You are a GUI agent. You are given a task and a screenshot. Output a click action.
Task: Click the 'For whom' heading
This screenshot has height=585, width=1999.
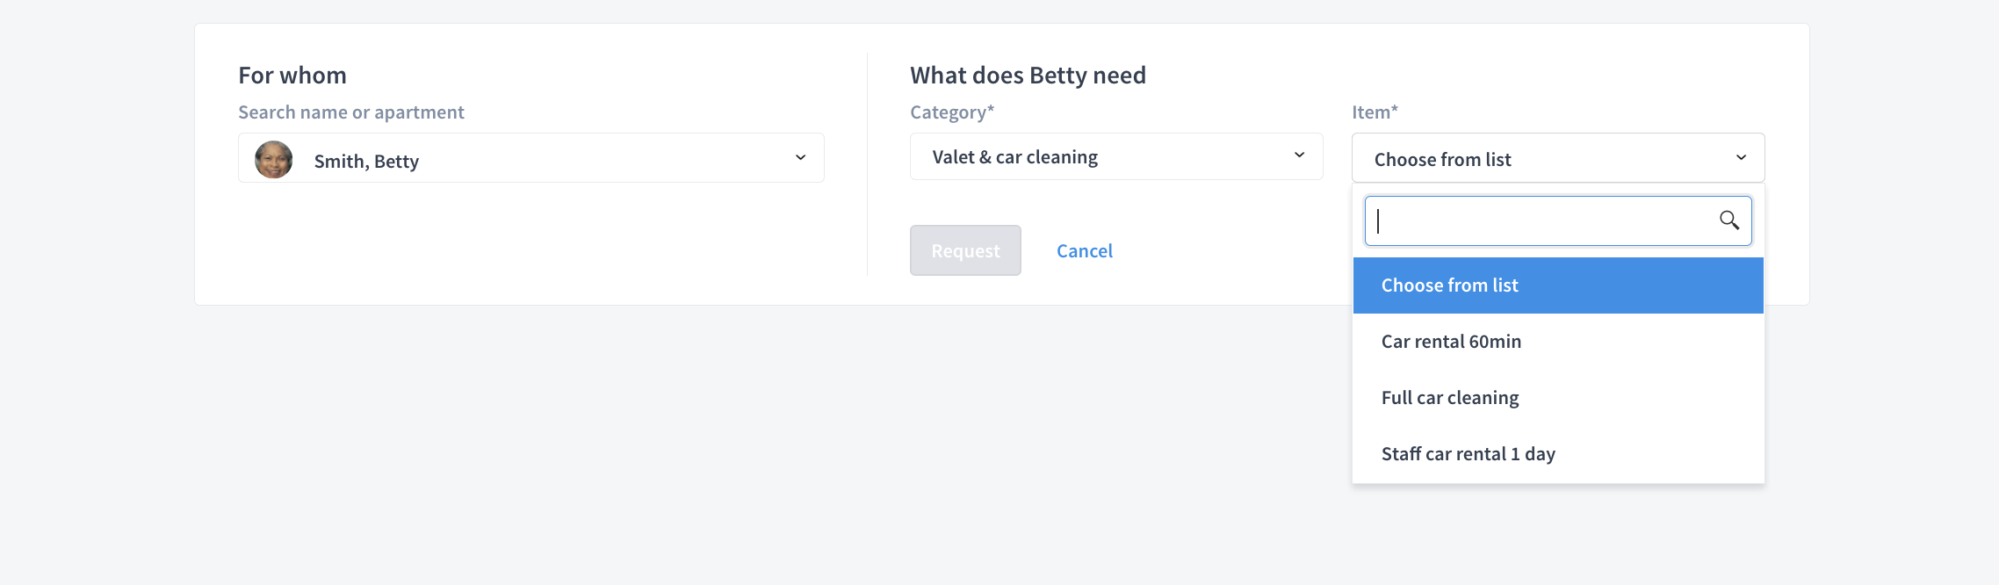point(292,76)
